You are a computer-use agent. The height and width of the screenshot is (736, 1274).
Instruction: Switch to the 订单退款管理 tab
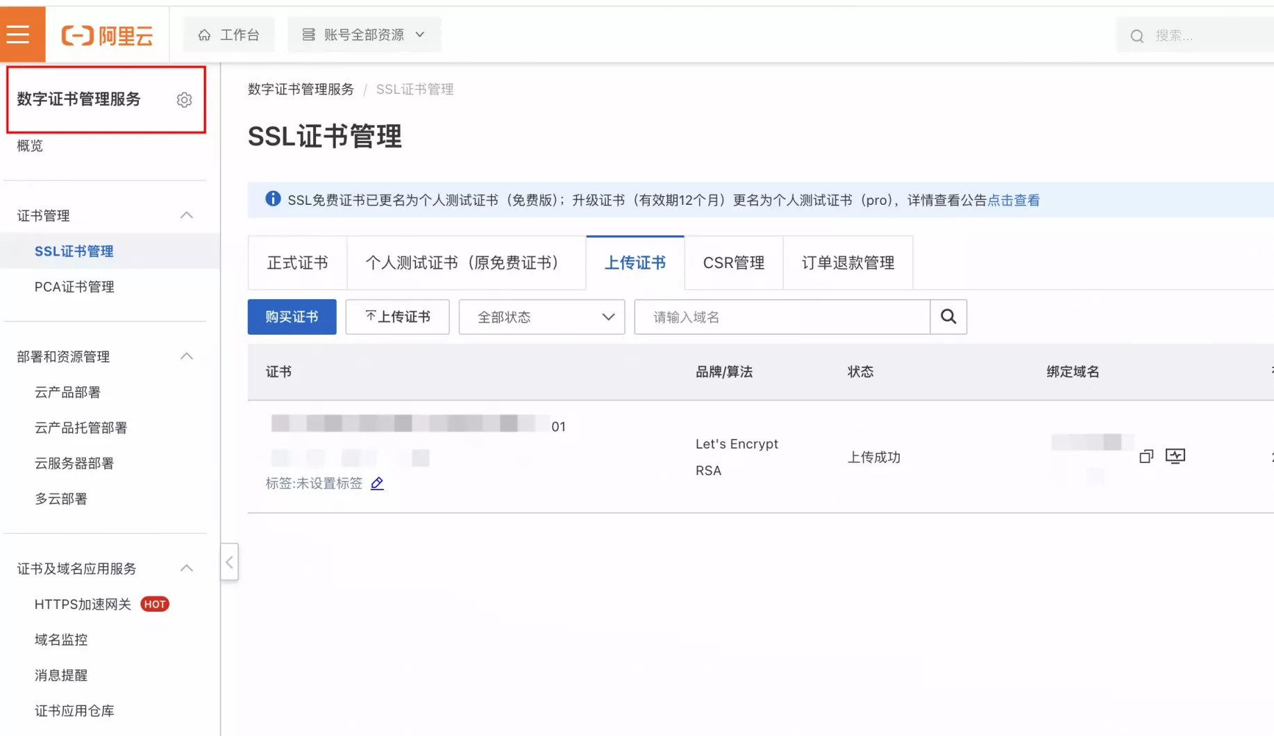pos(848,262)
